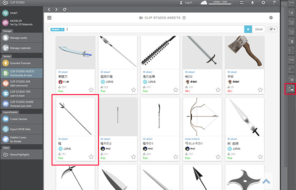The width and height of the screenshot is (296, 190).
Task: Open CLIP STUDIO ASK Q&A community
Action: pyautogui.click(x=21, y=83)
